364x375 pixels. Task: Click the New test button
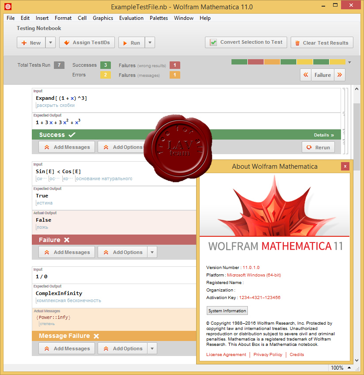31,43
